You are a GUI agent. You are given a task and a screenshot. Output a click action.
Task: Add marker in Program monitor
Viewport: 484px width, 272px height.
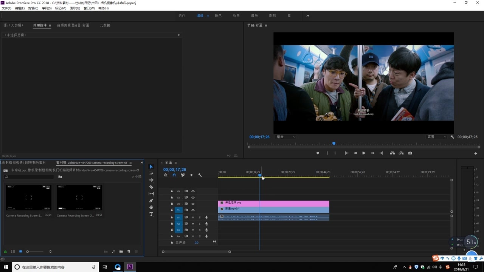318,153
